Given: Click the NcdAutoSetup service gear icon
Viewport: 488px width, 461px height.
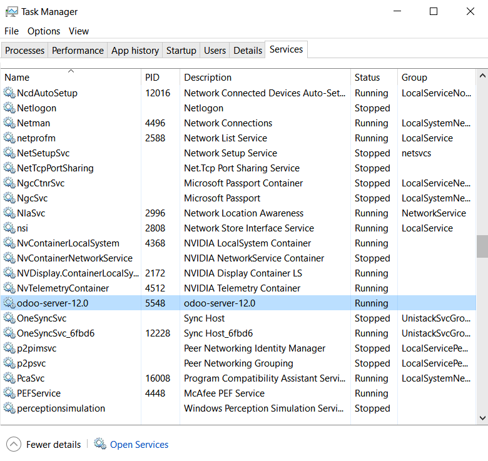Looking at the screenshot, I should click(9, 93).
